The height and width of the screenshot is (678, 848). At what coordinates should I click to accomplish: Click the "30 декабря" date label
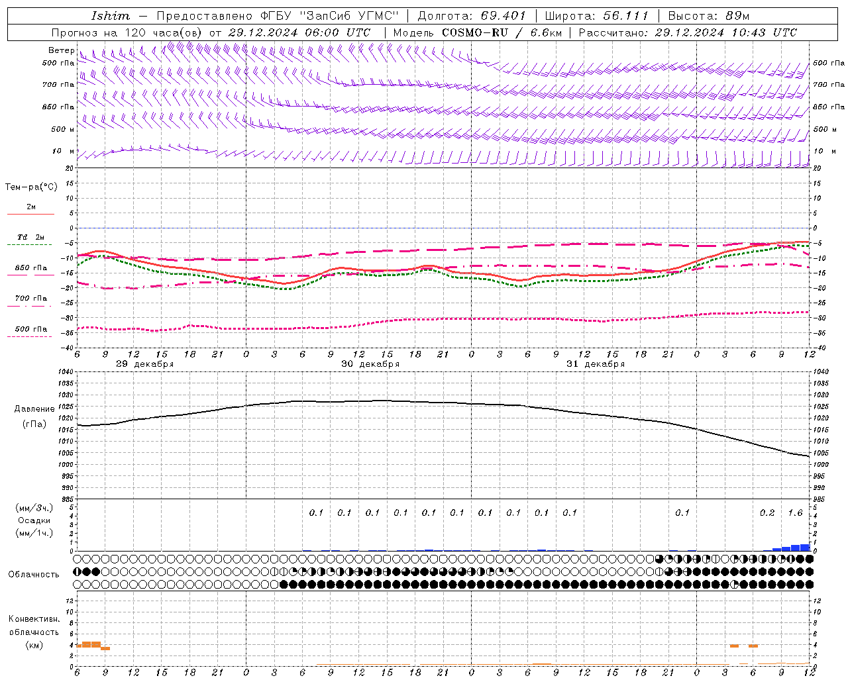370,364
